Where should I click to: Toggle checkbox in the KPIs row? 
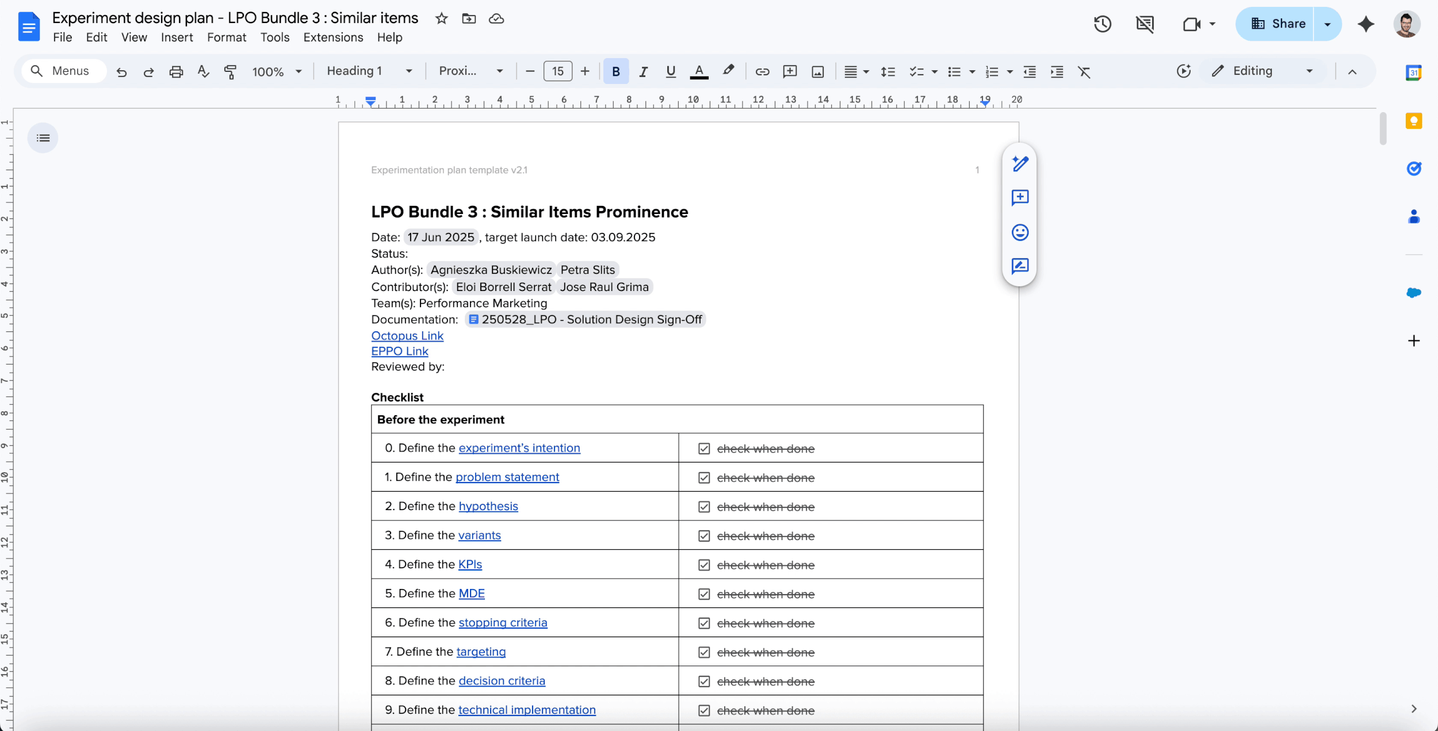pyautogui.click(x=703, y=565)
